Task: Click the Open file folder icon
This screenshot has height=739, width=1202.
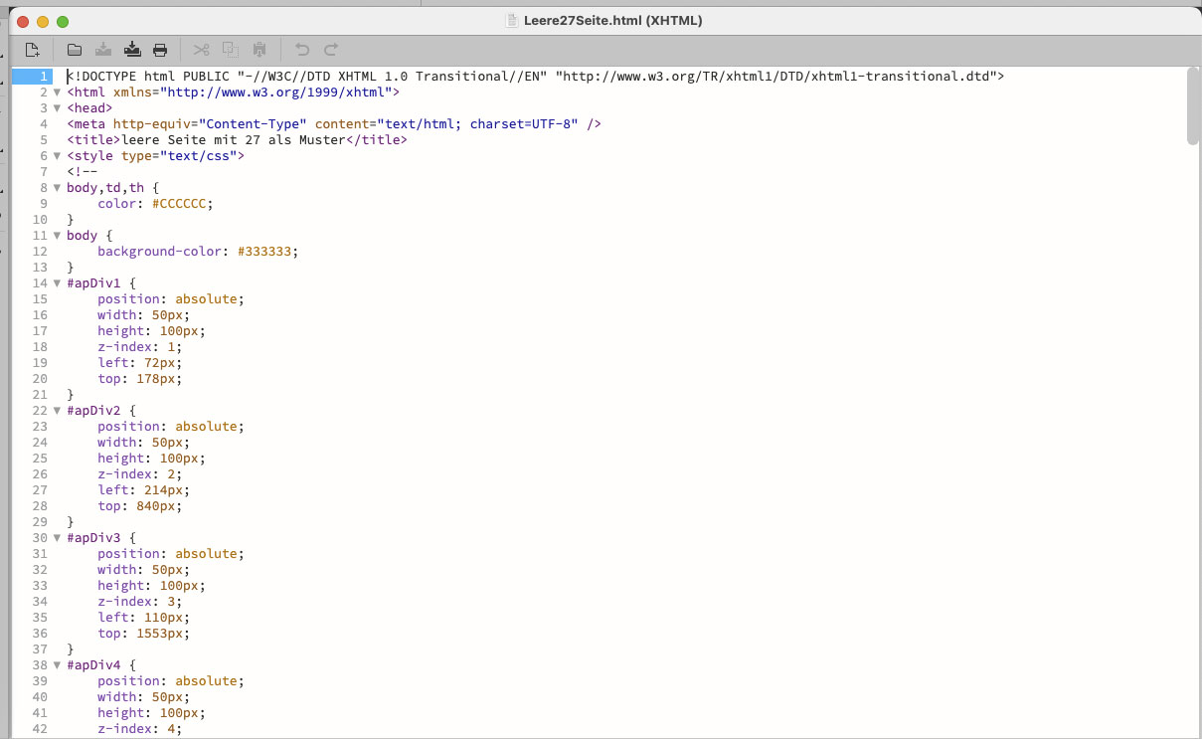Action: 75,50
